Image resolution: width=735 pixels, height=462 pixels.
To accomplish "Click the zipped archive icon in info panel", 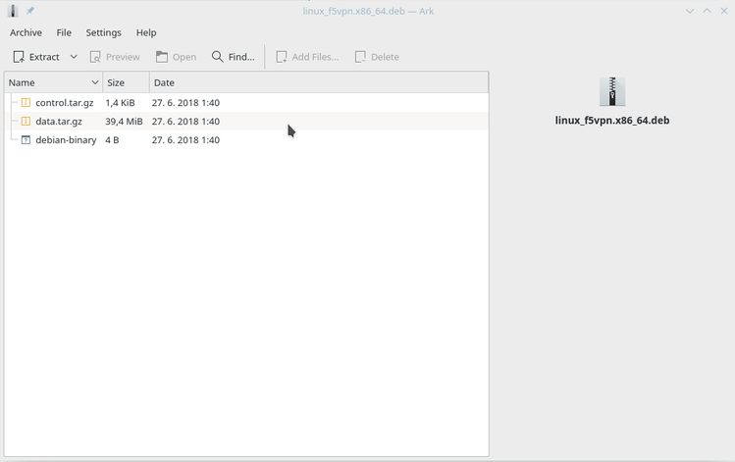I will coord(612,91).
